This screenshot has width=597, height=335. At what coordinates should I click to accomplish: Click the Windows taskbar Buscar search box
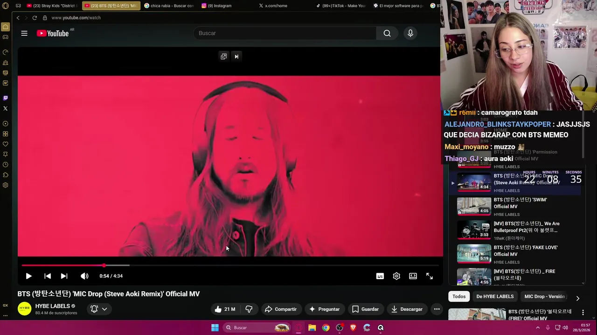(257, 328)
